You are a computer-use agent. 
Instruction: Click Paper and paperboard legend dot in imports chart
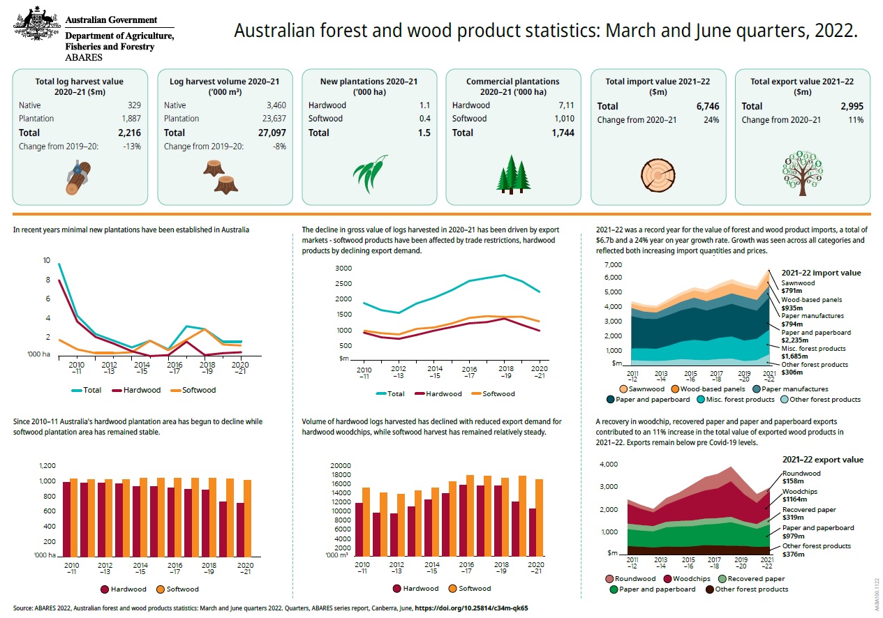tap(611, 400)
